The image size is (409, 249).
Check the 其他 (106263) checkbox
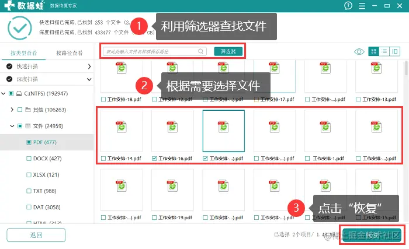(20, 110)
